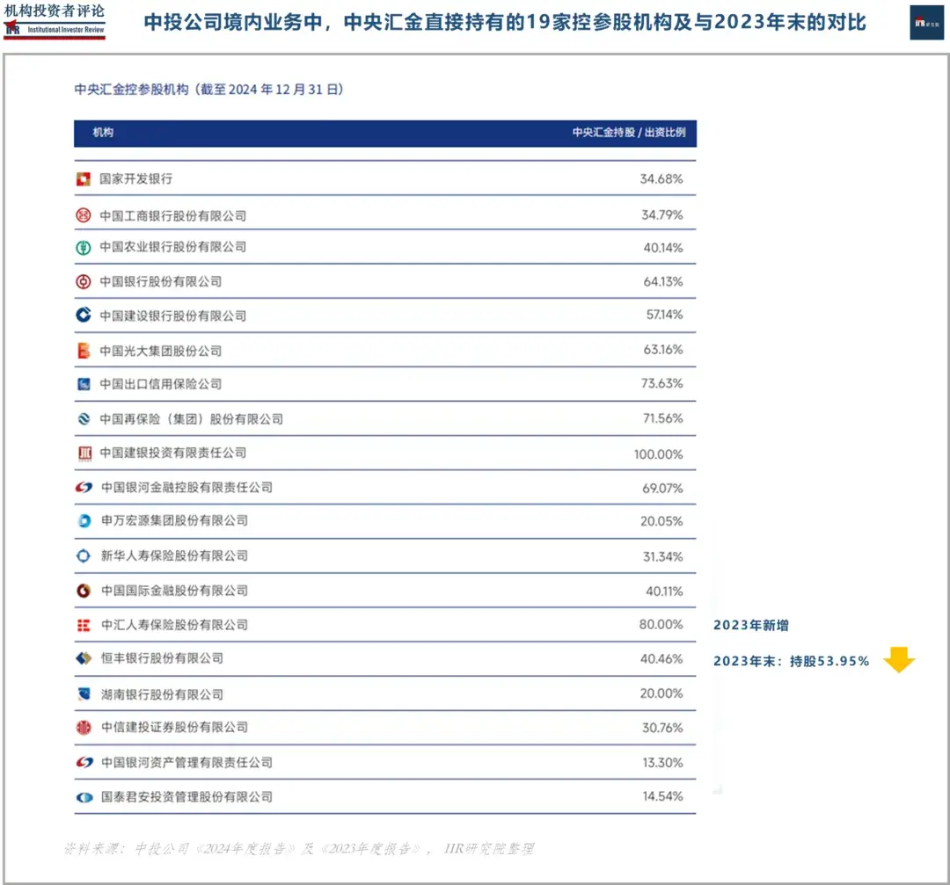Click the 73.63% value for 出口信用保险

pos(662,384)
